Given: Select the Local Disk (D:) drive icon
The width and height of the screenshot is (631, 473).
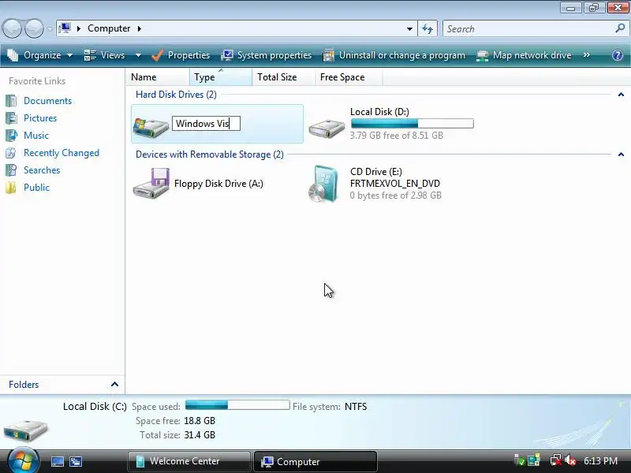Looking at the screenshot, I should [327, 128].
